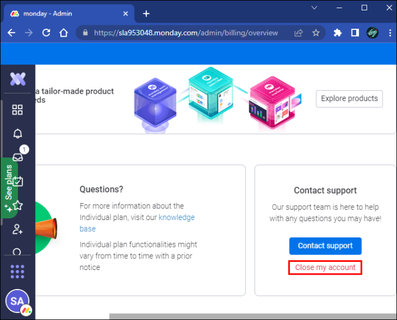397x320 pixels.
Task: Click Close my account link
Action: tap(325, 267)
